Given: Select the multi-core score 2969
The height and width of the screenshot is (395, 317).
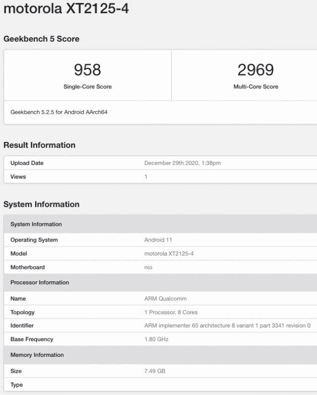Looking at the screenshot, I should [256, 70].
